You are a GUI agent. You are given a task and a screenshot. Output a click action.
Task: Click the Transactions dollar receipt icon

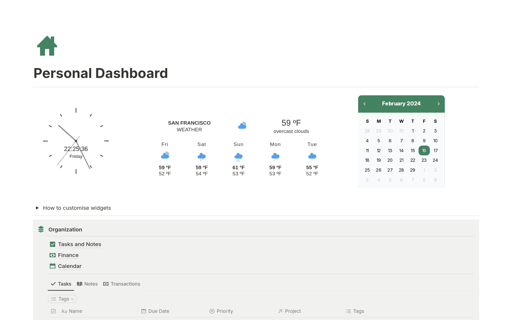coord(106,284)
